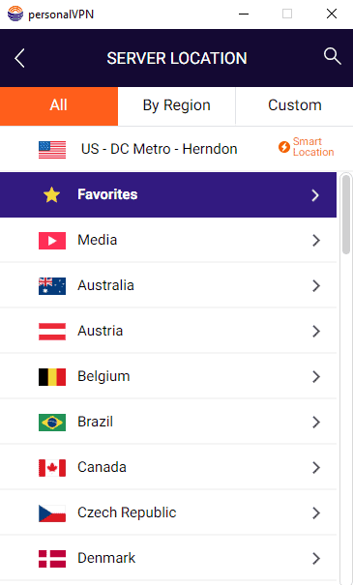Click the red Media play icon

[x=52, y=241]
